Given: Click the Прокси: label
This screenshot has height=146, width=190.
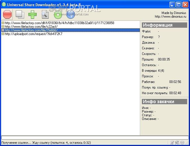Looking at the screenshot, I should [147, 76].
